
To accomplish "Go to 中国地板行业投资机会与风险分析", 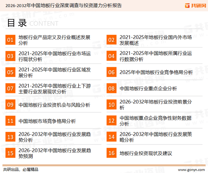I will click(54, 105).
